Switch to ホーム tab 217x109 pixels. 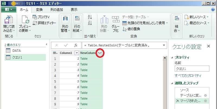pos(24,10)
